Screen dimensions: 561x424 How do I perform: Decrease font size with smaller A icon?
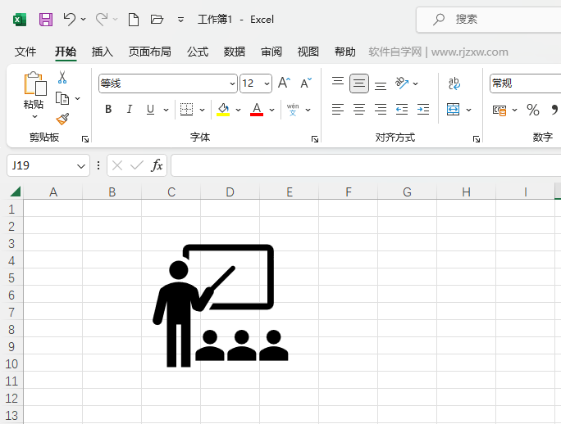click(x=306, y=83)
